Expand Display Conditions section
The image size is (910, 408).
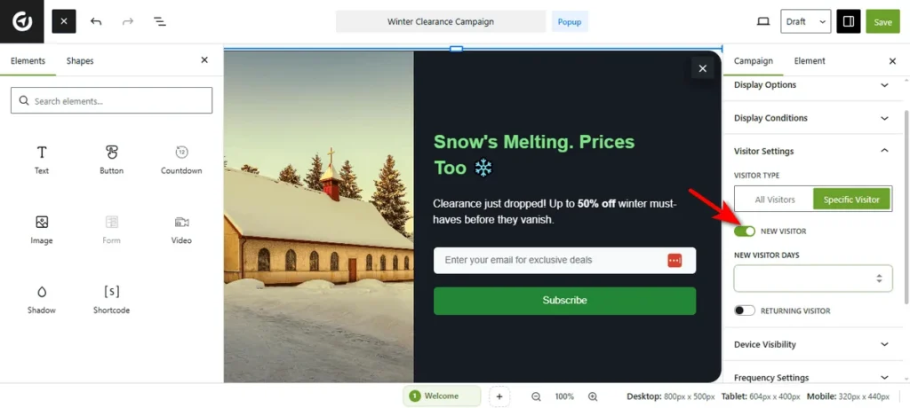click(810, 118)
